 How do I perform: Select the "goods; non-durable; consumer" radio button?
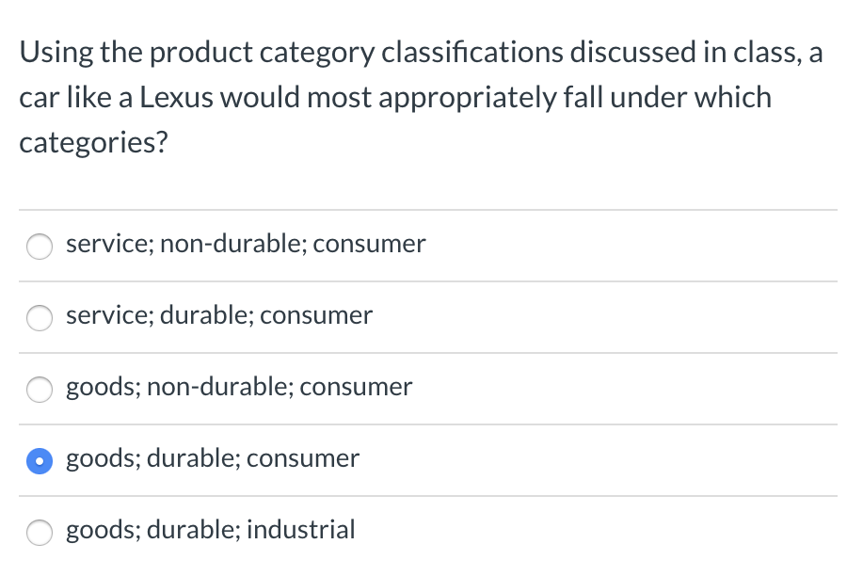40,390
